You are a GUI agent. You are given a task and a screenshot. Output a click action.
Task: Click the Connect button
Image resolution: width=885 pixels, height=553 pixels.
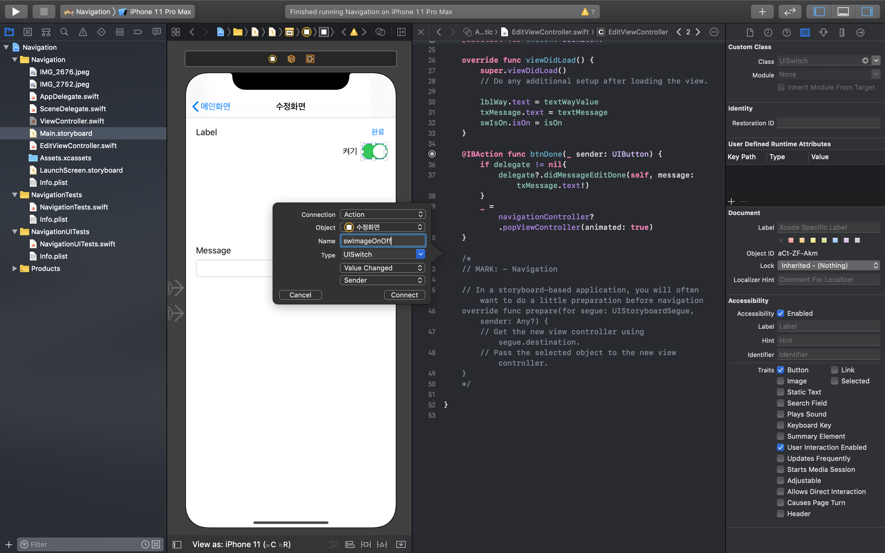404,295
